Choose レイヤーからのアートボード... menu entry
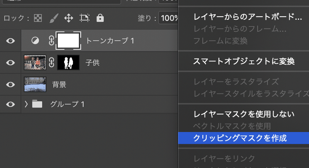This screenshot has width=309, height=168. click(x=248, y=17)
